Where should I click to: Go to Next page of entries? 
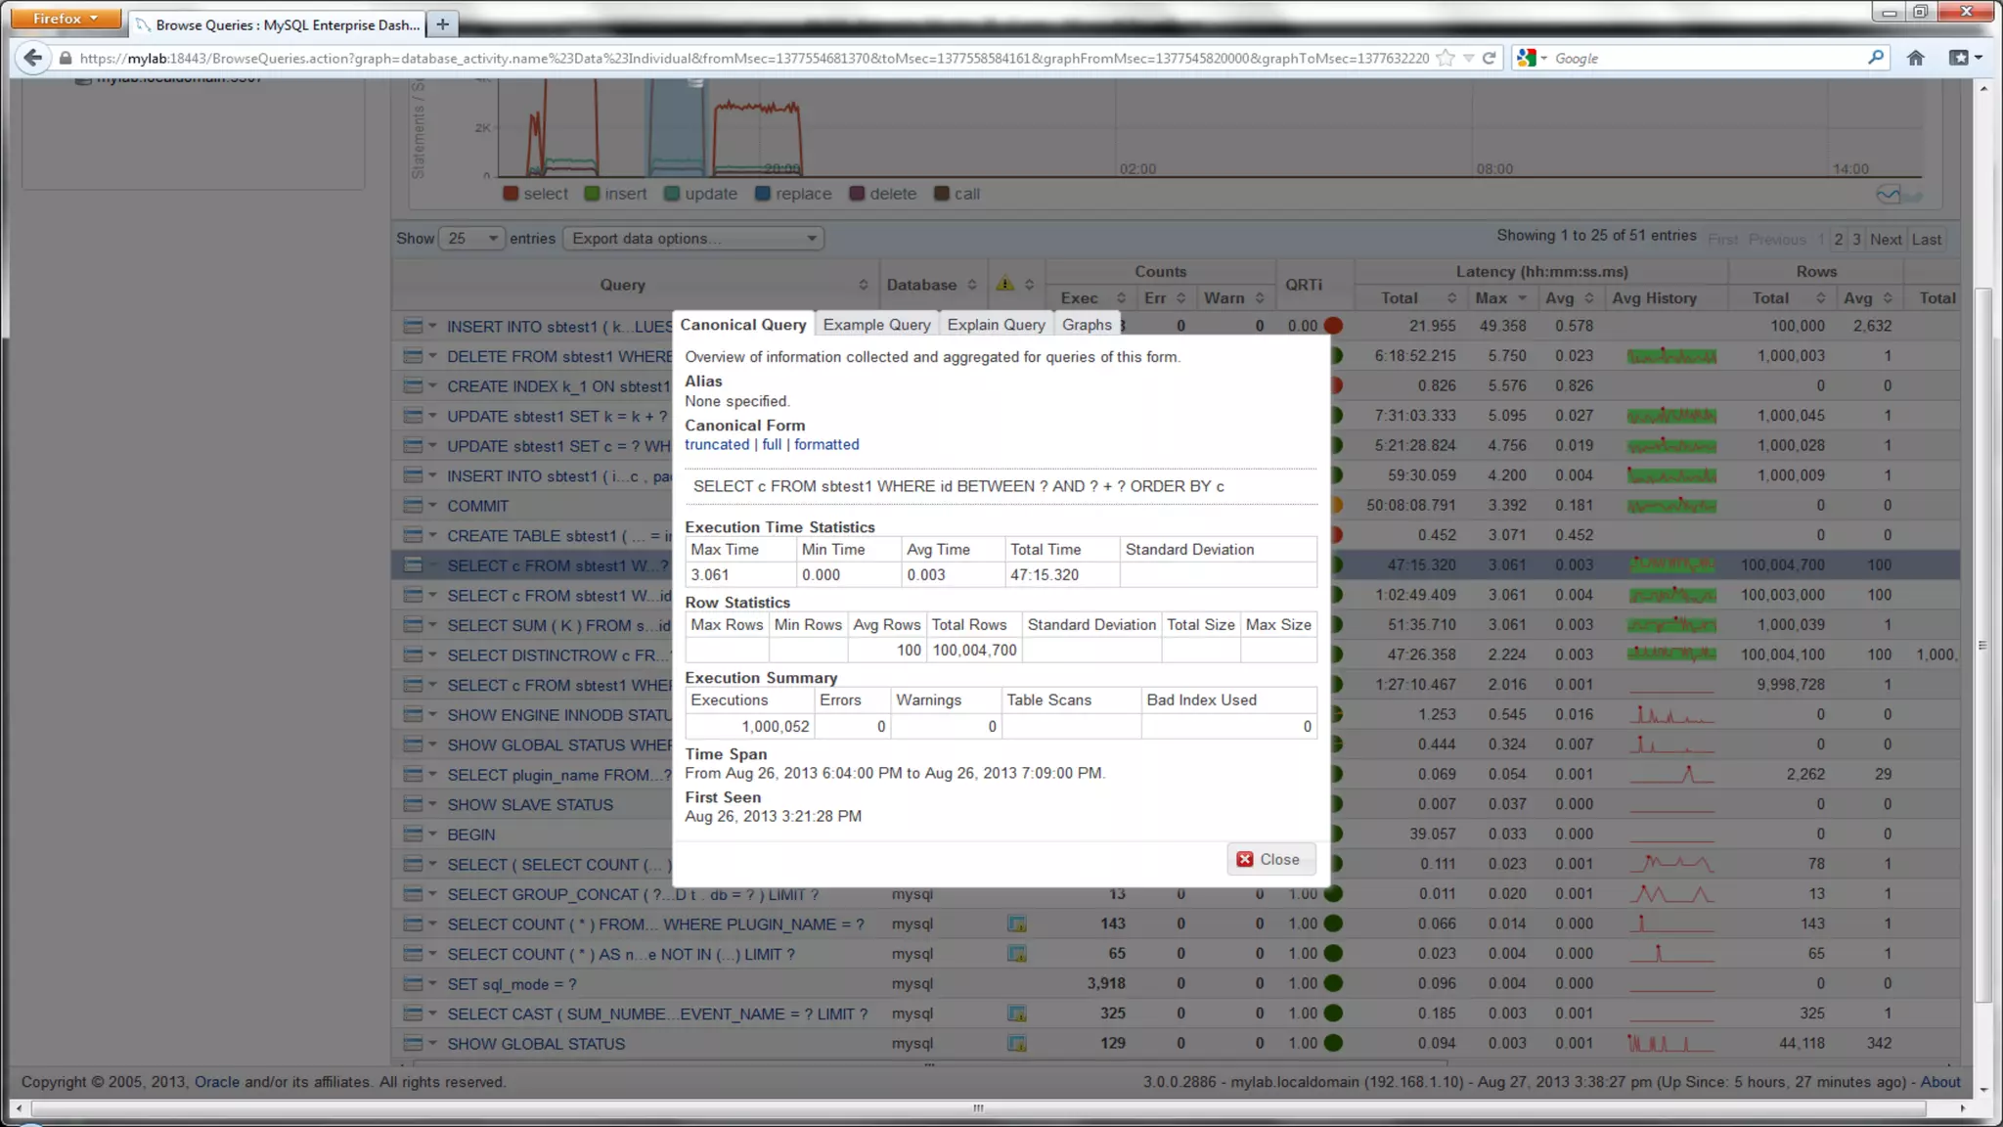pos(1886,240)
